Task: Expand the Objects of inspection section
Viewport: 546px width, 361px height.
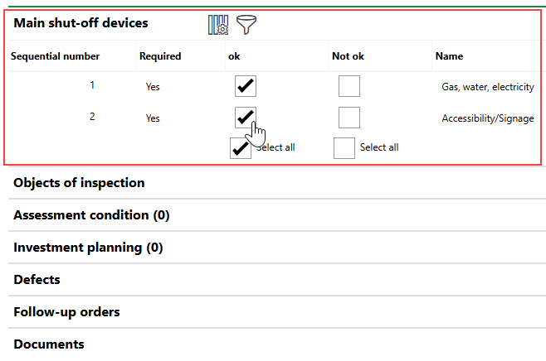Action: pos(79,183)
